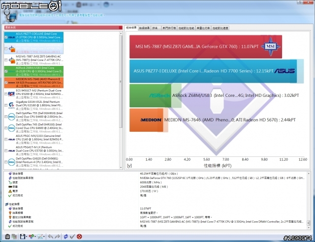
Task: Click the details panel scroll down arrow
Action: click(x=309, y=228)
